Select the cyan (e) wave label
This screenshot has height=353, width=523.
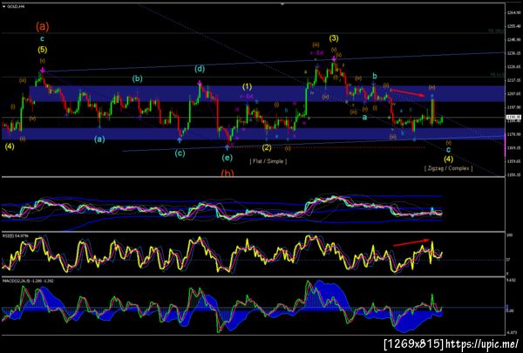click(227, 158)
